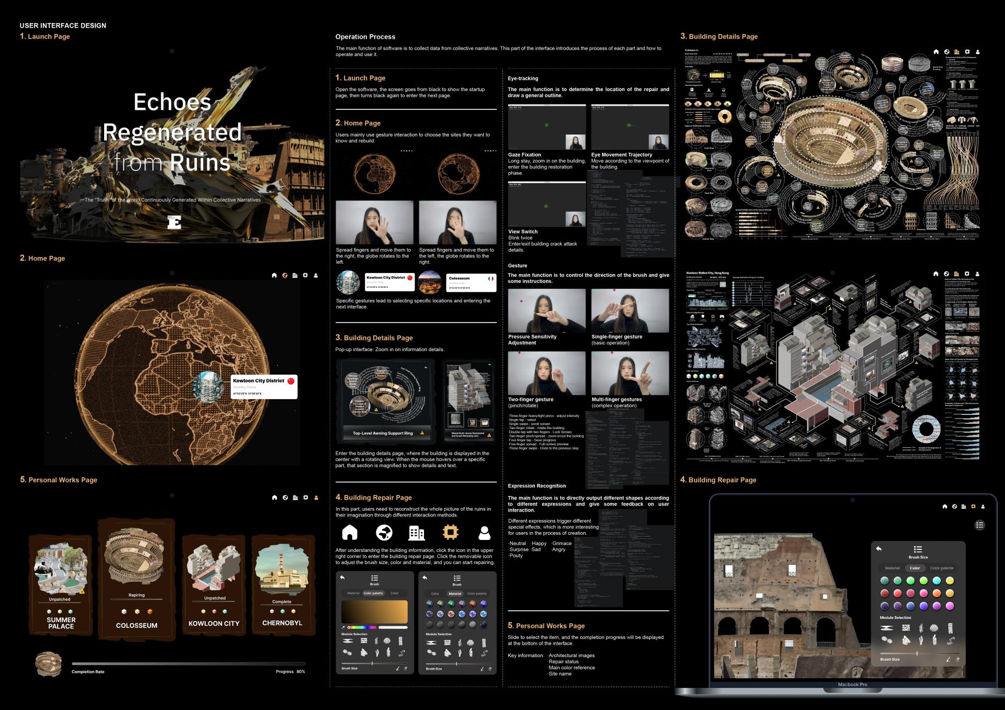
Task: Select highlighted globe icon on Home Page mockup
Action: click(x=285, y=275)
